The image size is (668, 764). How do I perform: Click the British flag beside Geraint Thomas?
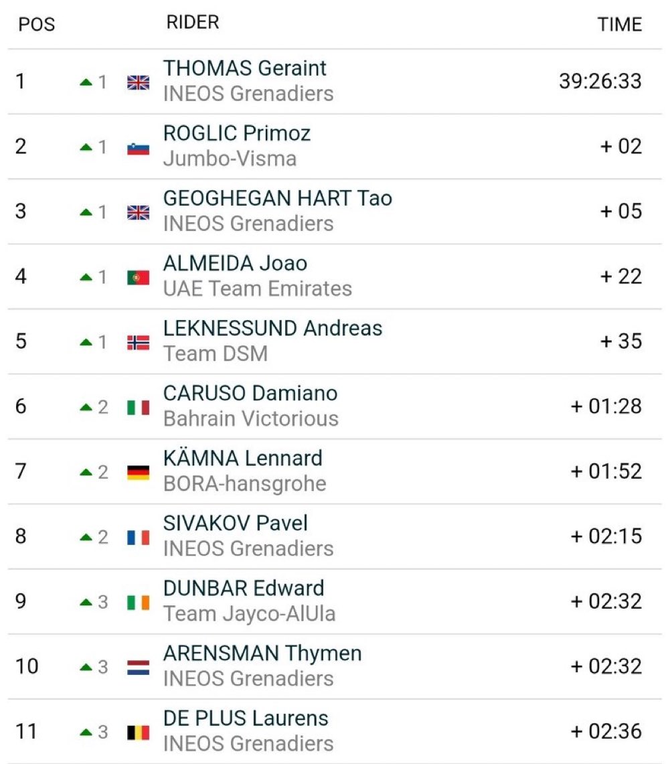tap(139, 82)
